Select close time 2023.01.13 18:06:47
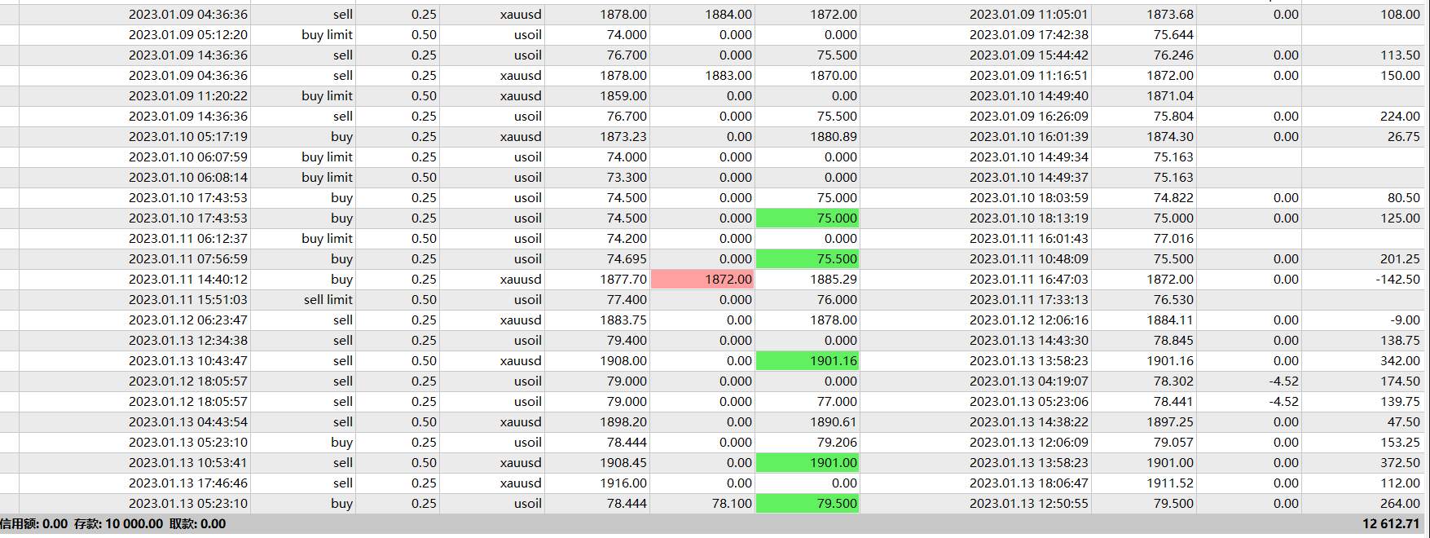This screenshot has height=538, width=1430. [1028, 483]
